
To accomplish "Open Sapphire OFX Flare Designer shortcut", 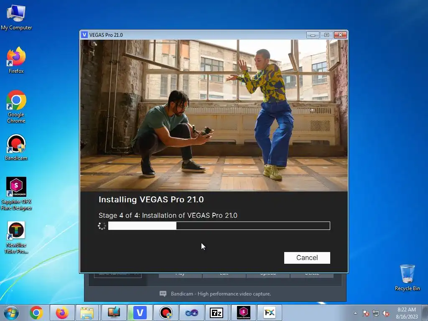I will coord(16,194).
